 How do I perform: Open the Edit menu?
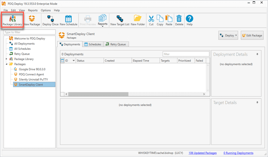pos(13,10)
